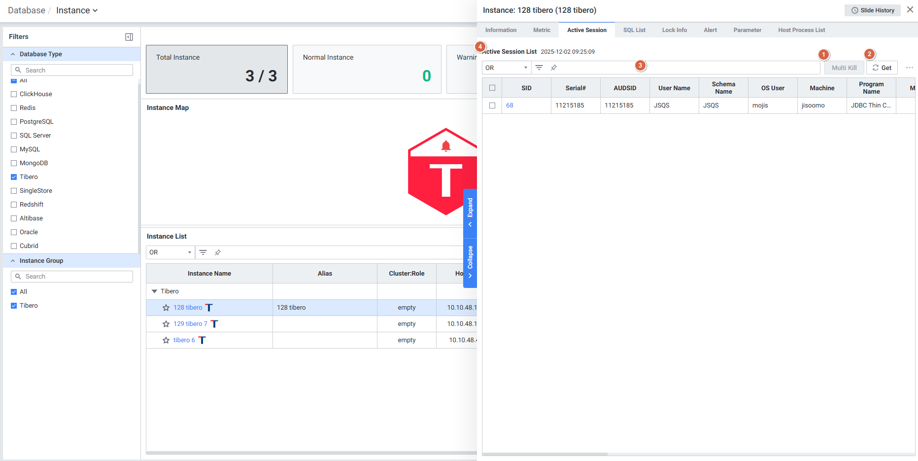Uncheck the Tibero database type checkbox

coord(14,177)
